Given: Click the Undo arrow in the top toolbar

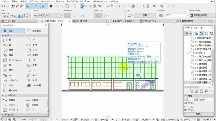Looking at the screenshot, I should pos(3,6).
